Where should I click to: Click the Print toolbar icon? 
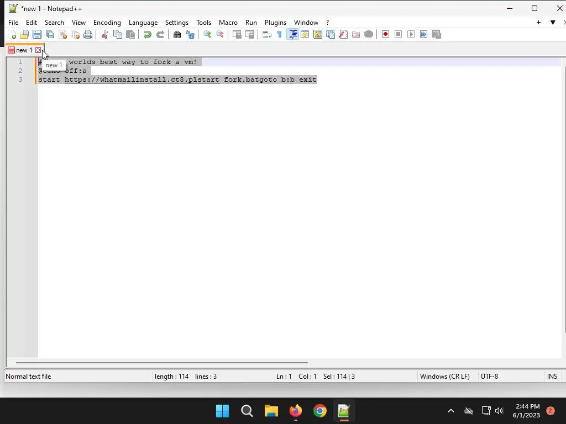(88, 34)
